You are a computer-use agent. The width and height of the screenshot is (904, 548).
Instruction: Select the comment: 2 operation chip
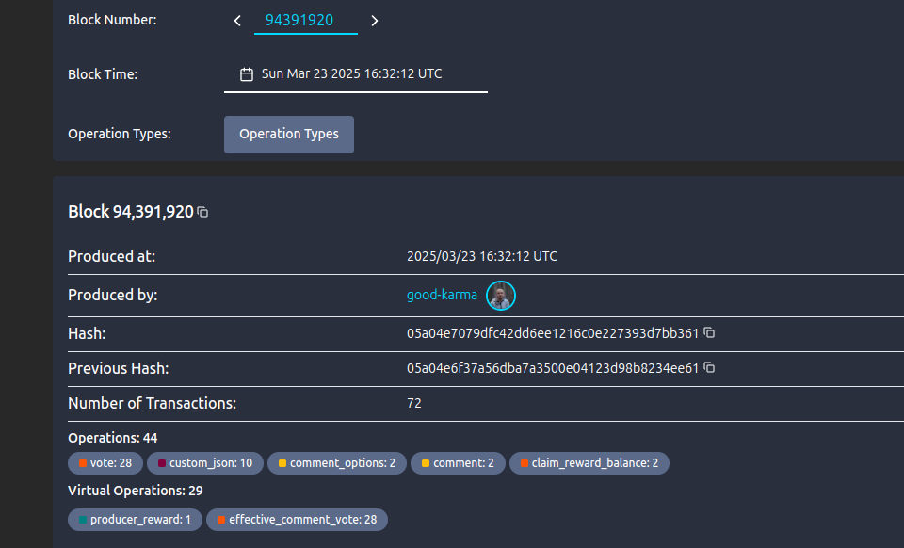coord(458,463)
